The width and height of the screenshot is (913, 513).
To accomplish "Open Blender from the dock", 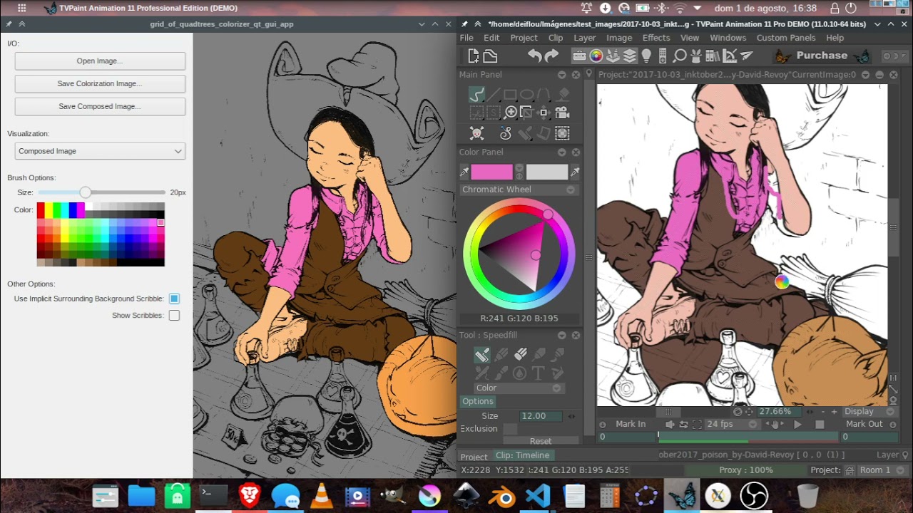I will 502,495.
